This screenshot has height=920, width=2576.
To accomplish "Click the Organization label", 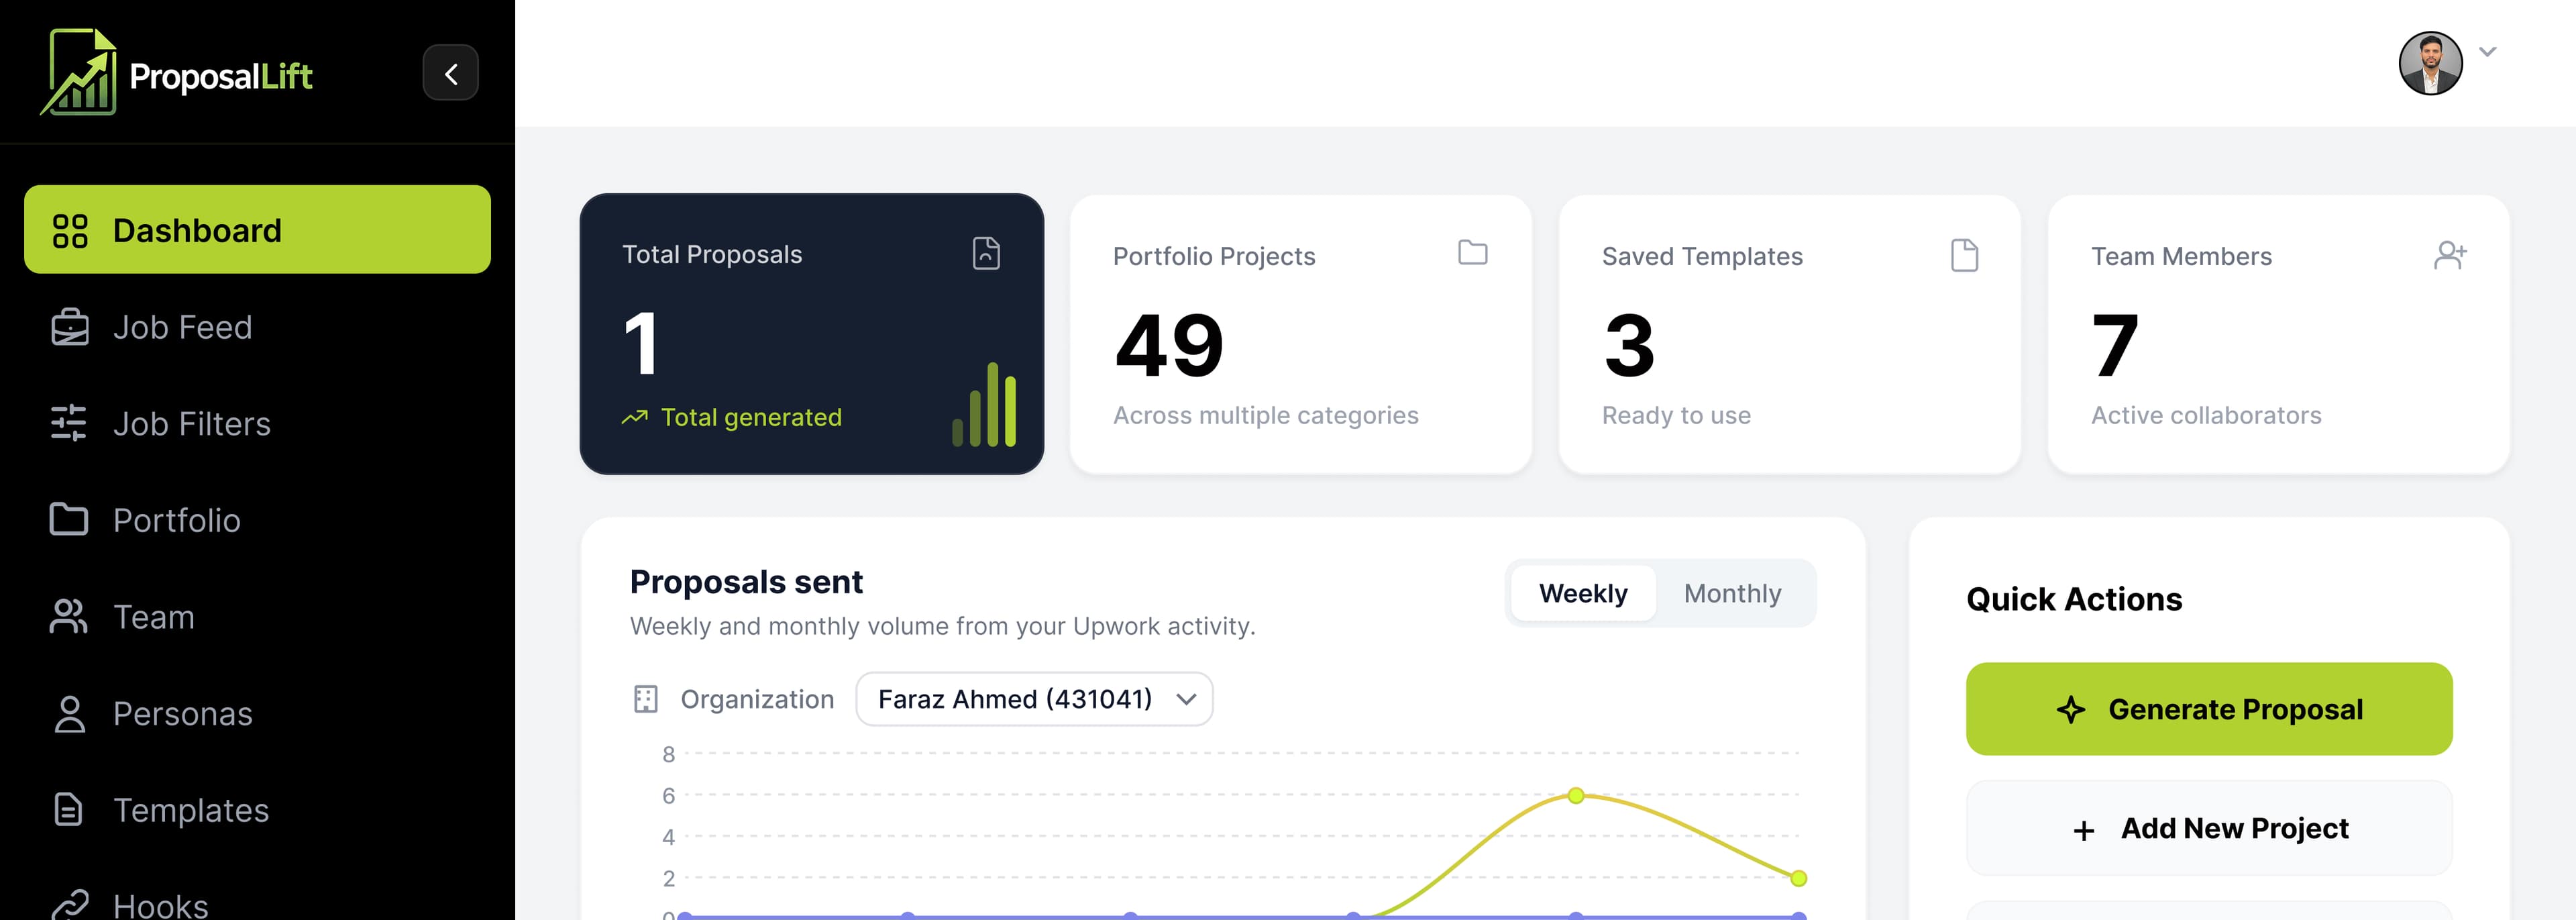I will [x=757, y=699].
